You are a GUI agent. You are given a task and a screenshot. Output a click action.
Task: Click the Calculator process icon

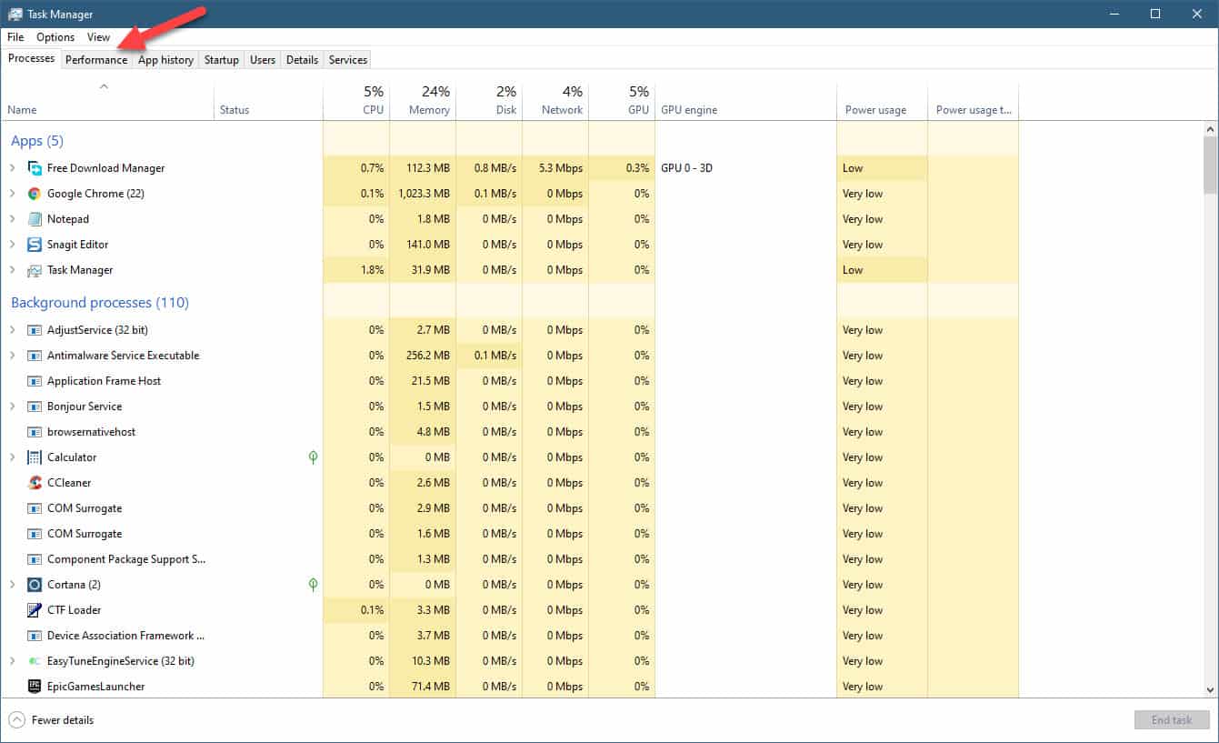[x=35, y=457]
